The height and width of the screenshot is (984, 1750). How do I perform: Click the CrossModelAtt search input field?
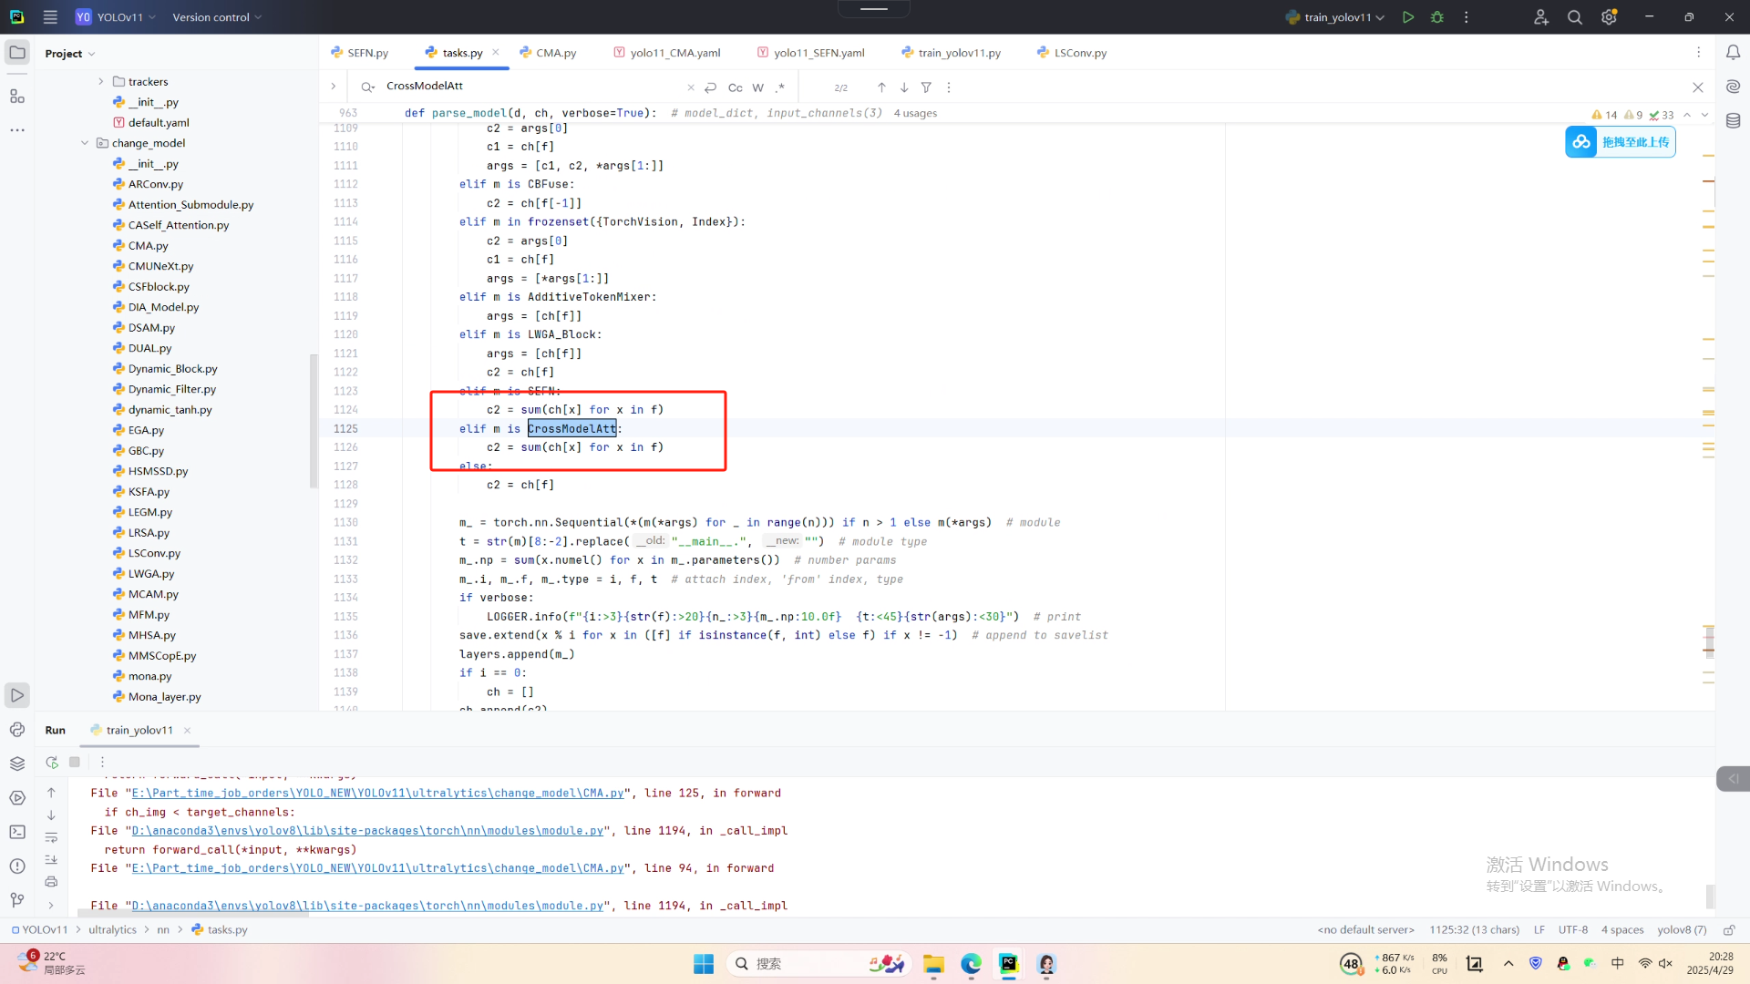pos(529,87)
